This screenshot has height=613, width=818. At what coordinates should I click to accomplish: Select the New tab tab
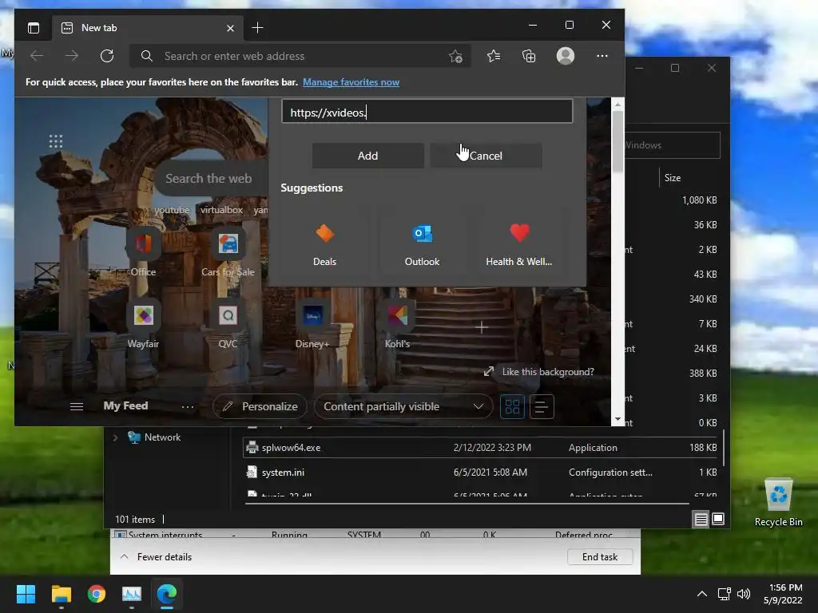tap(147, 28)
